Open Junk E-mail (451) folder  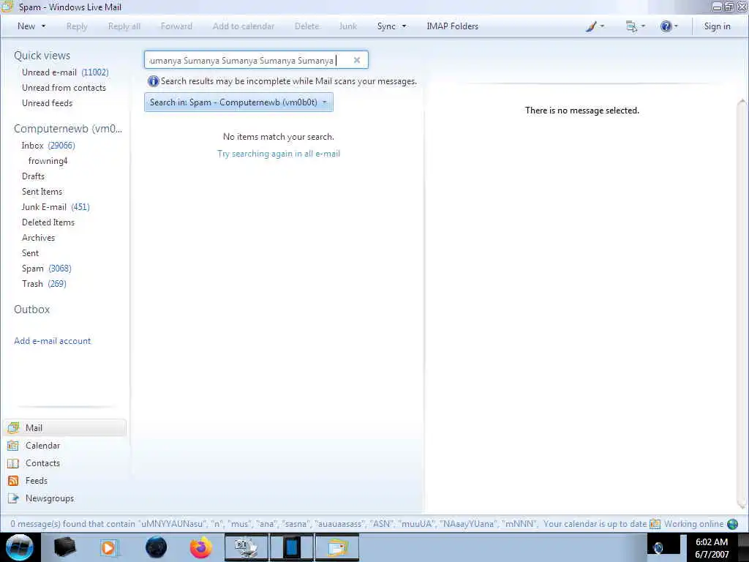pyautogui.click(x=56, y=207)
